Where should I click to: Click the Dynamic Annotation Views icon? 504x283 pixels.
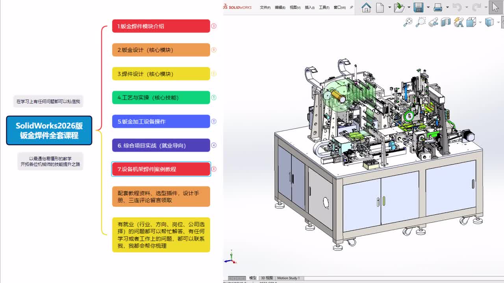458,22
